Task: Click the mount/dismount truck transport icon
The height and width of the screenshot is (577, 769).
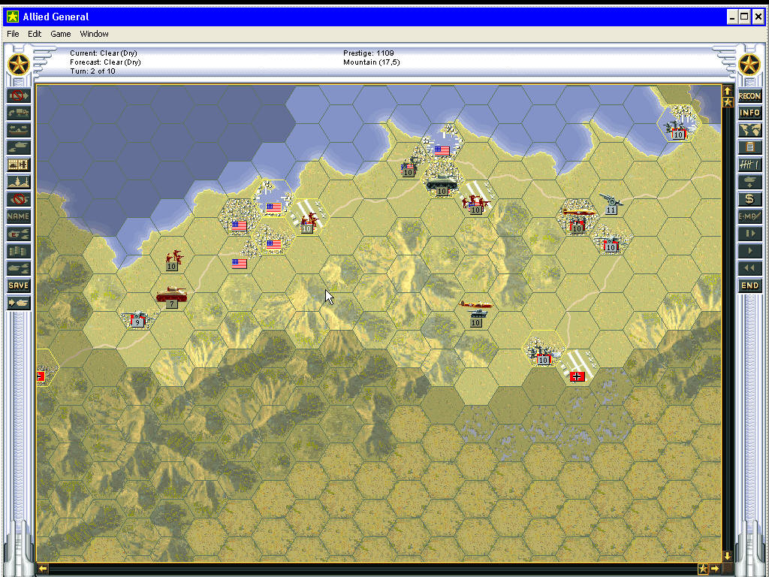Action: 19,113
